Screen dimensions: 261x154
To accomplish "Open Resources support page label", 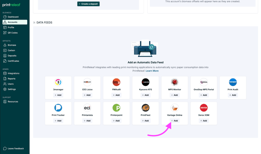I will [13, 102].
